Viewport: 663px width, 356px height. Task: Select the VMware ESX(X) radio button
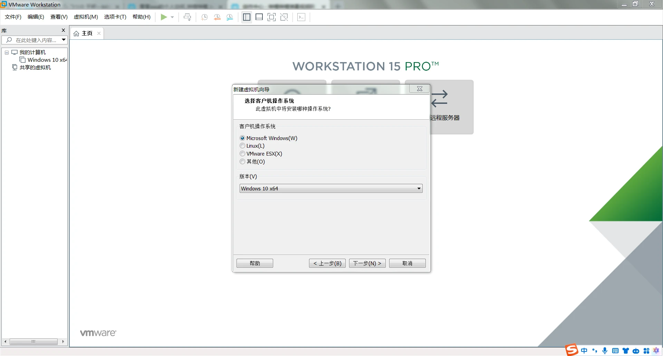coord(242,154)
